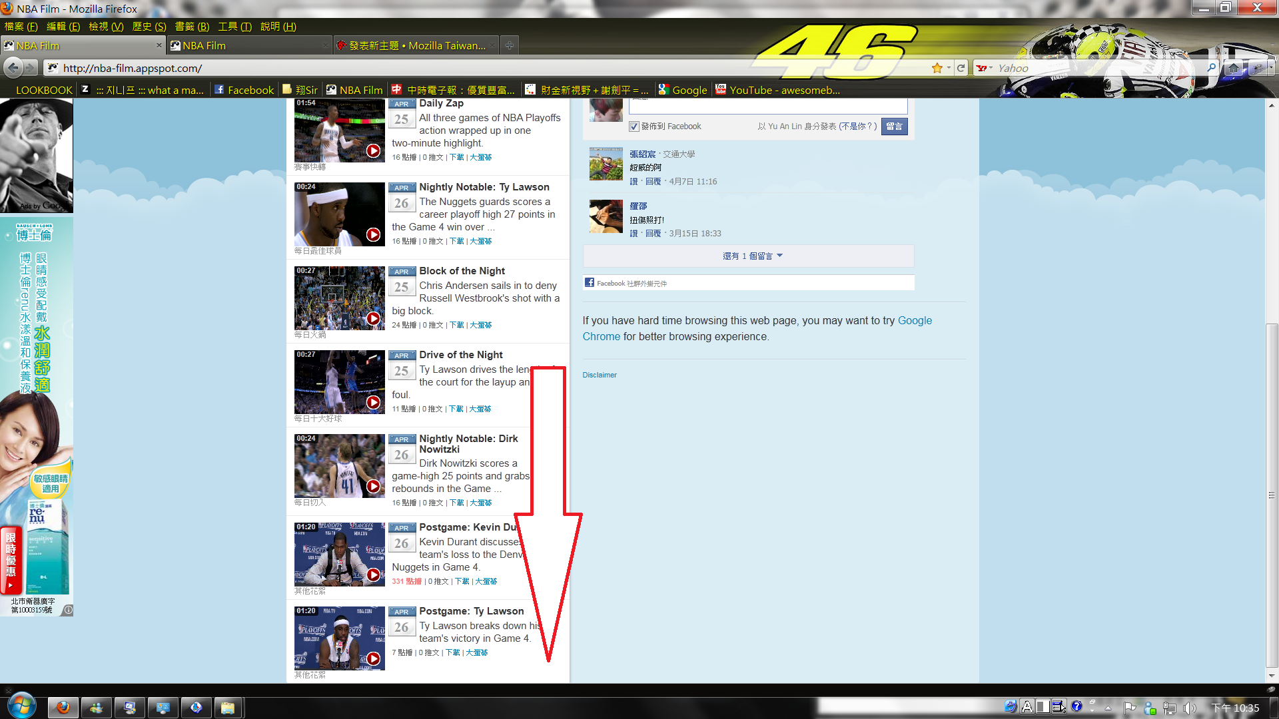
Task: Toggle the post to Facebook checkbox
Action: pyautogui.click(x=634, y=126)
